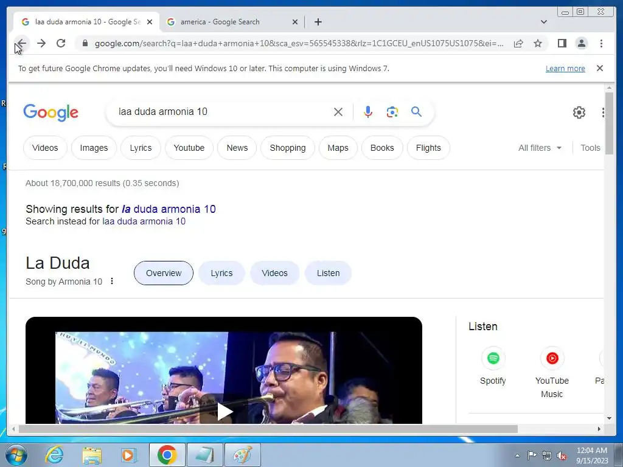Viewport: 623px width, 467px height.
Task: Open Google quick settings gear
Action: pos(579,112)
